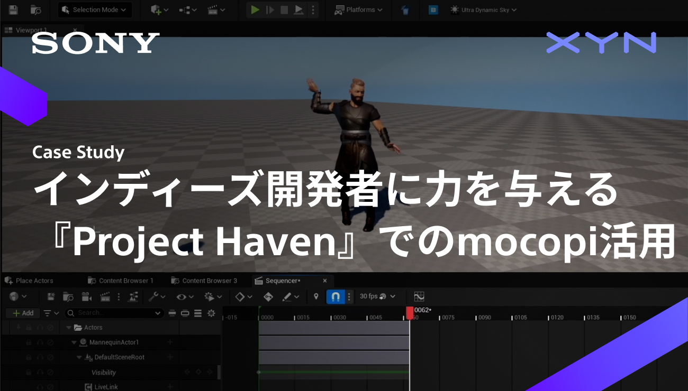
Task: Click the marker pin icon in the Sequencer toolbar
Action: click(316, 297)
